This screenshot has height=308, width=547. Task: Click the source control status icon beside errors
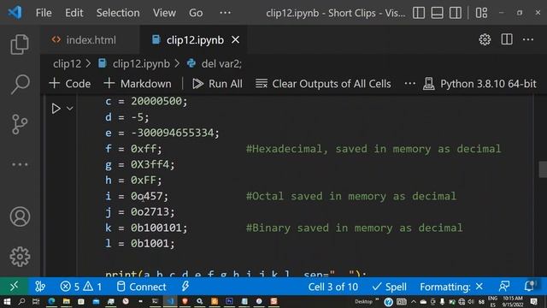click(40, 287)
